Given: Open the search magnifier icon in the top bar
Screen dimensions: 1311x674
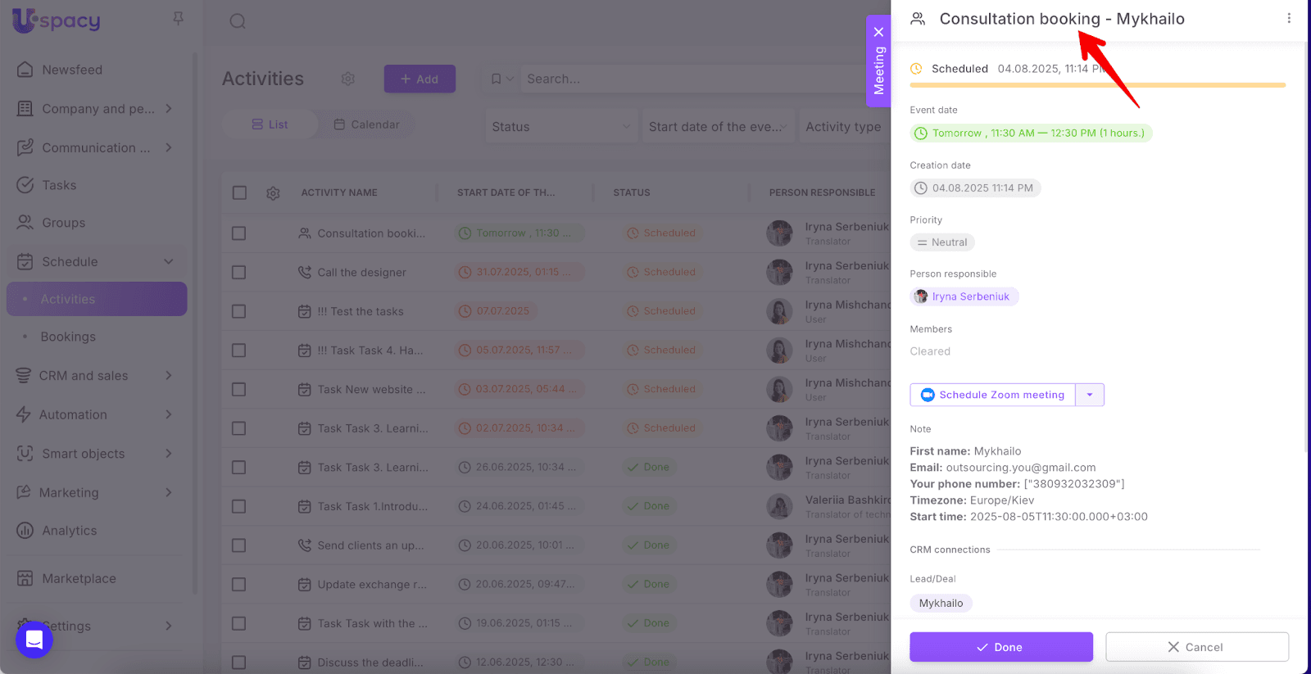Looking at the screenshot, I should click(238, 21).
